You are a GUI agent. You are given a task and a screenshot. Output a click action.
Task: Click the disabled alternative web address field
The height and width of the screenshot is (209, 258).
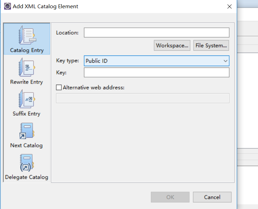(142, 98)
